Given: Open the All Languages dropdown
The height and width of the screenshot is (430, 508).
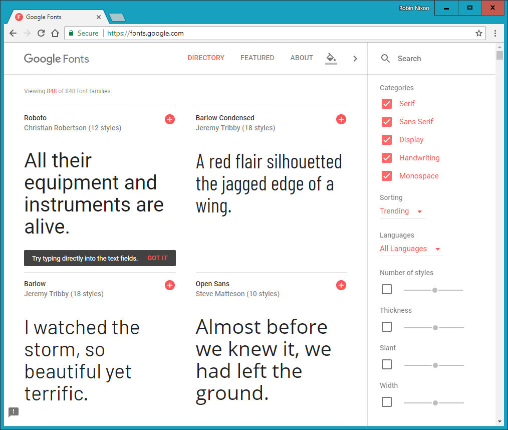Looking at the screenshot, I should 410,249.
